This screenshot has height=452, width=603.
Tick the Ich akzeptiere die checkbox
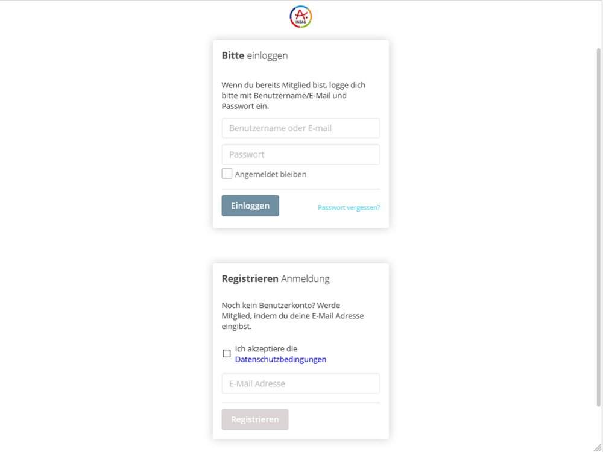point(227,353)
